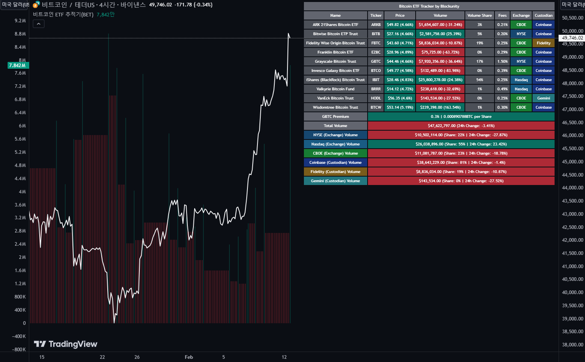The height and width of the screenshot is (362, 585).
Task: Collapse the indicator legend with the chevron button
Action: pyautogui.click(x=38, y=24)
